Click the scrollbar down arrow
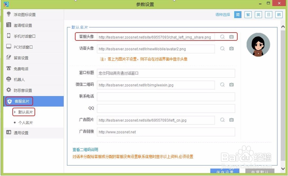288x176 pixels. (x=283, y=168)
